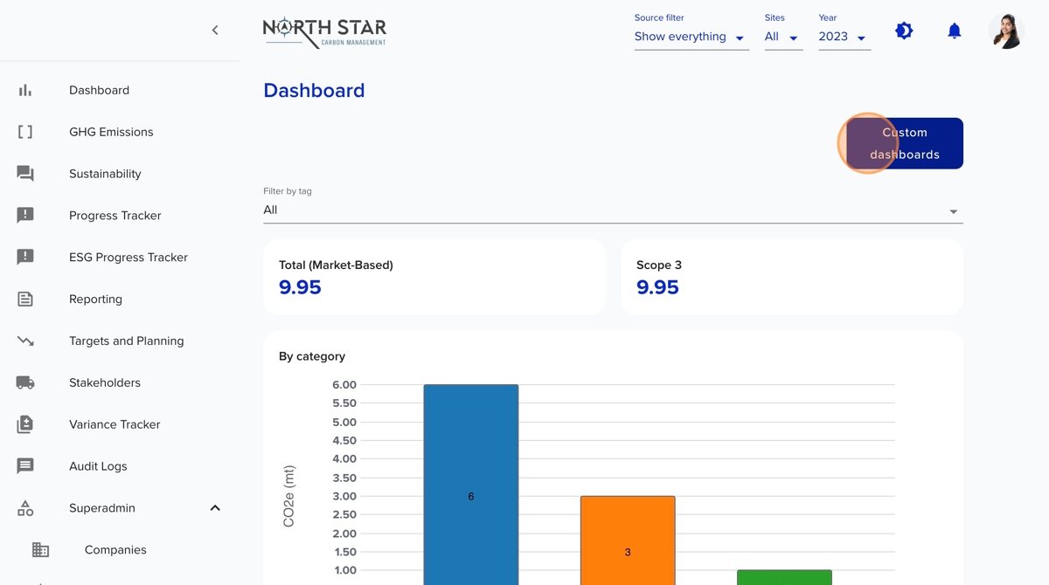Click the CO2e (mt) axis label

(x=289, y=496)
